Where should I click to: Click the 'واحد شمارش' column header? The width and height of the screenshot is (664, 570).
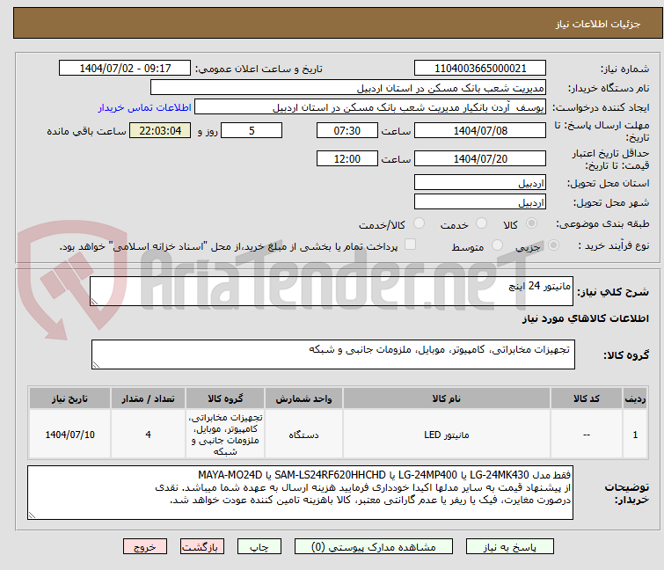(x=303, y=398)
